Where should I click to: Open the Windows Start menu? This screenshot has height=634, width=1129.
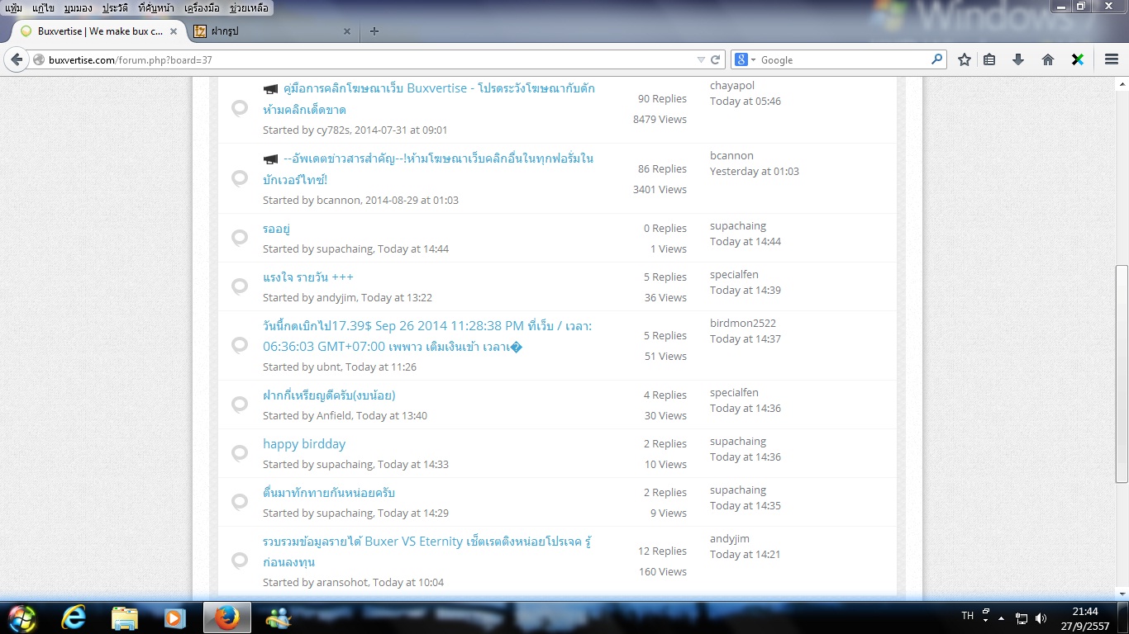pos(22,617)
